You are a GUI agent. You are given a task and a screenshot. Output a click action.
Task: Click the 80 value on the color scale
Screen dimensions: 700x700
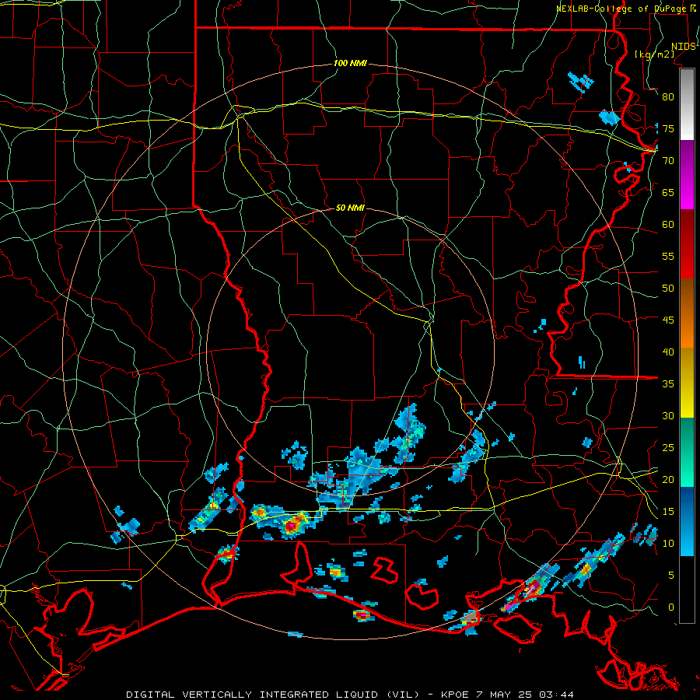pyautogui.click(x=668, y=97)
